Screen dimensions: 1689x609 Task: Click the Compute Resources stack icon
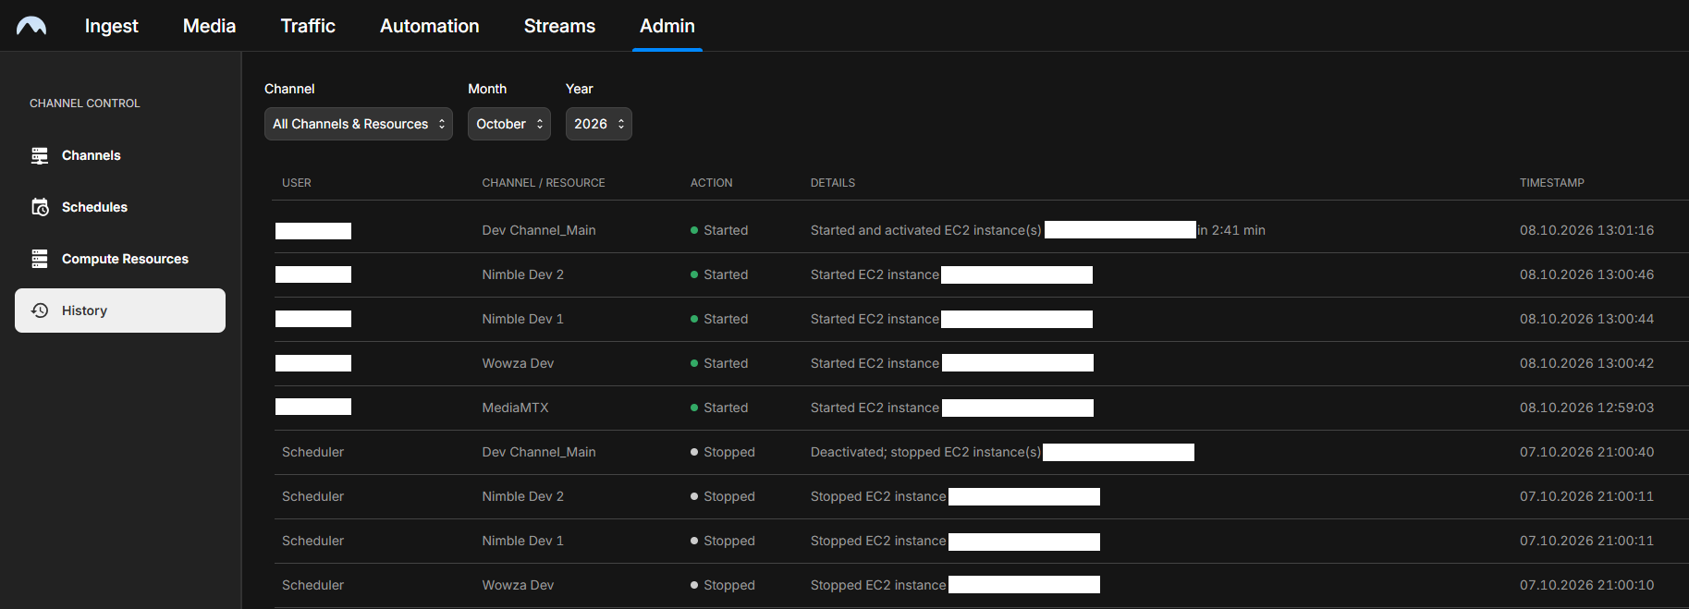point(40,259)
